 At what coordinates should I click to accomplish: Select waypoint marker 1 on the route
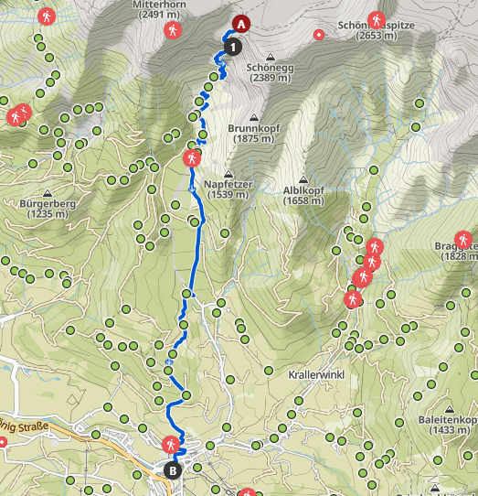coord(233,48)
